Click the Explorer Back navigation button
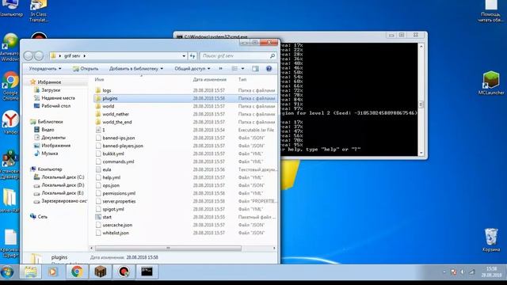 (29, 56)
